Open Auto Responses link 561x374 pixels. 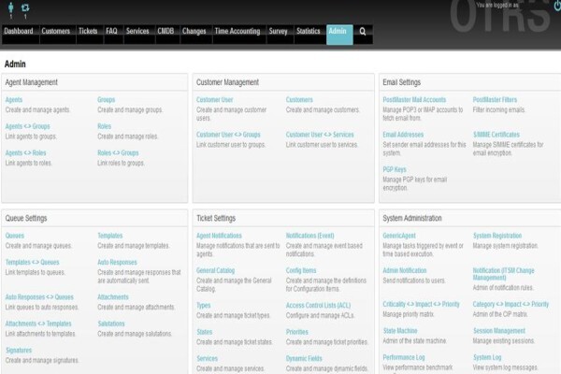click(x=118, y=263)
